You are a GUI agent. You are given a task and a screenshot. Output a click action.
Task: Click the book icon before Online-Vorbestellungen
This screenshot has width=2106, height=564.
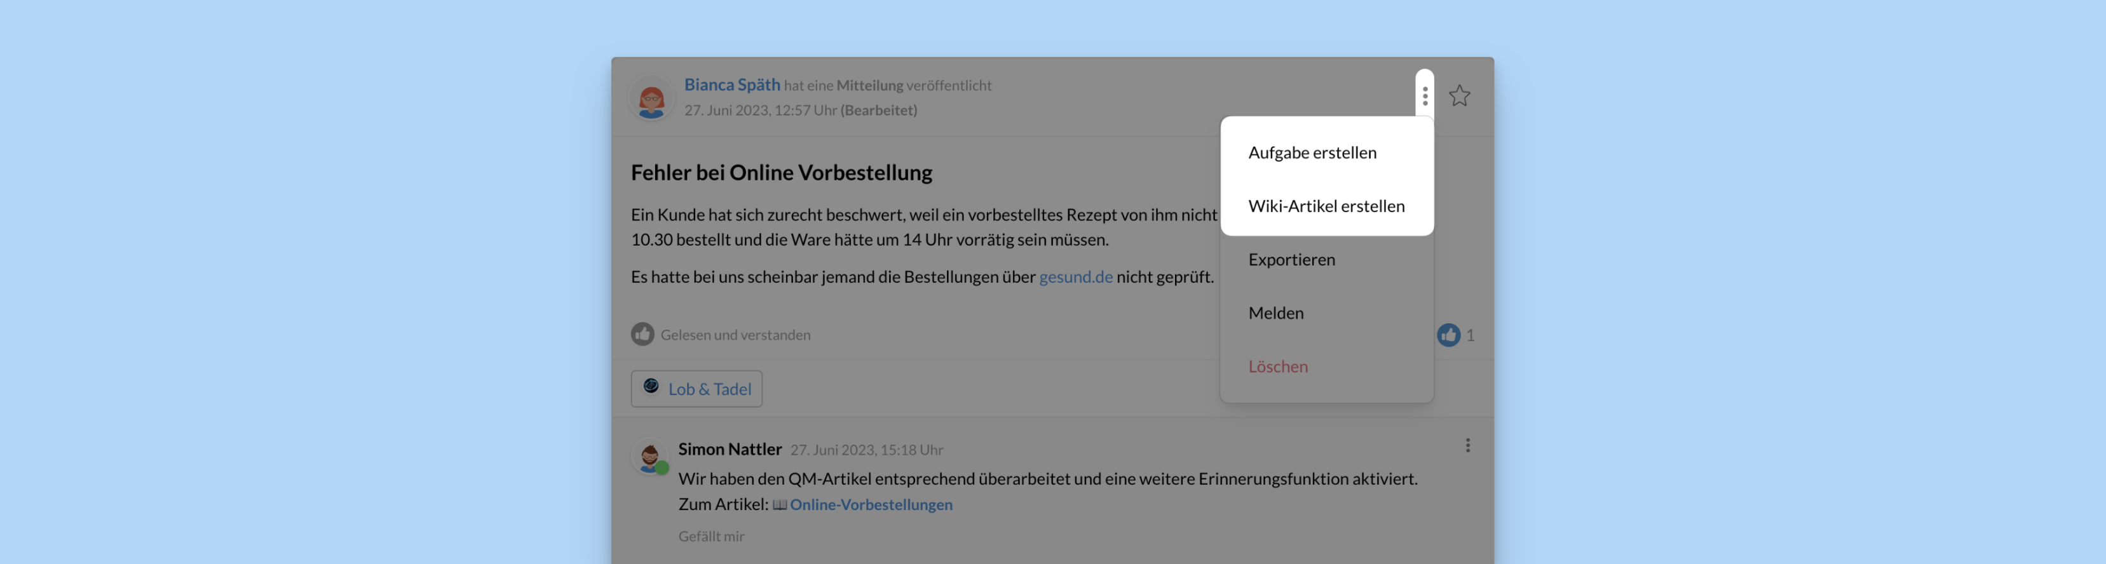click(x=780, y=505)
